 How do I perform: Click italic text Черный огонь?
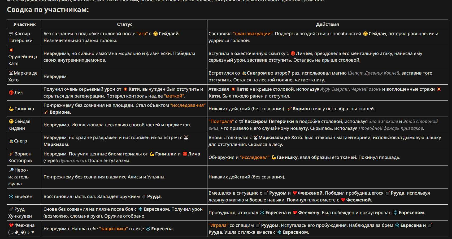(366, 89)
